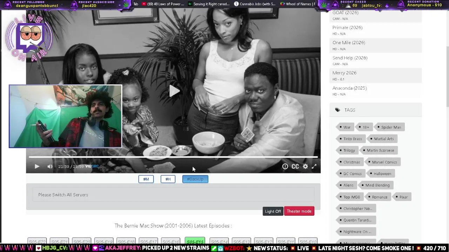Switch to the Serving it Right tab
This screenshot has height=252, width=449.
pyautogui.click(x=209, y=4)
